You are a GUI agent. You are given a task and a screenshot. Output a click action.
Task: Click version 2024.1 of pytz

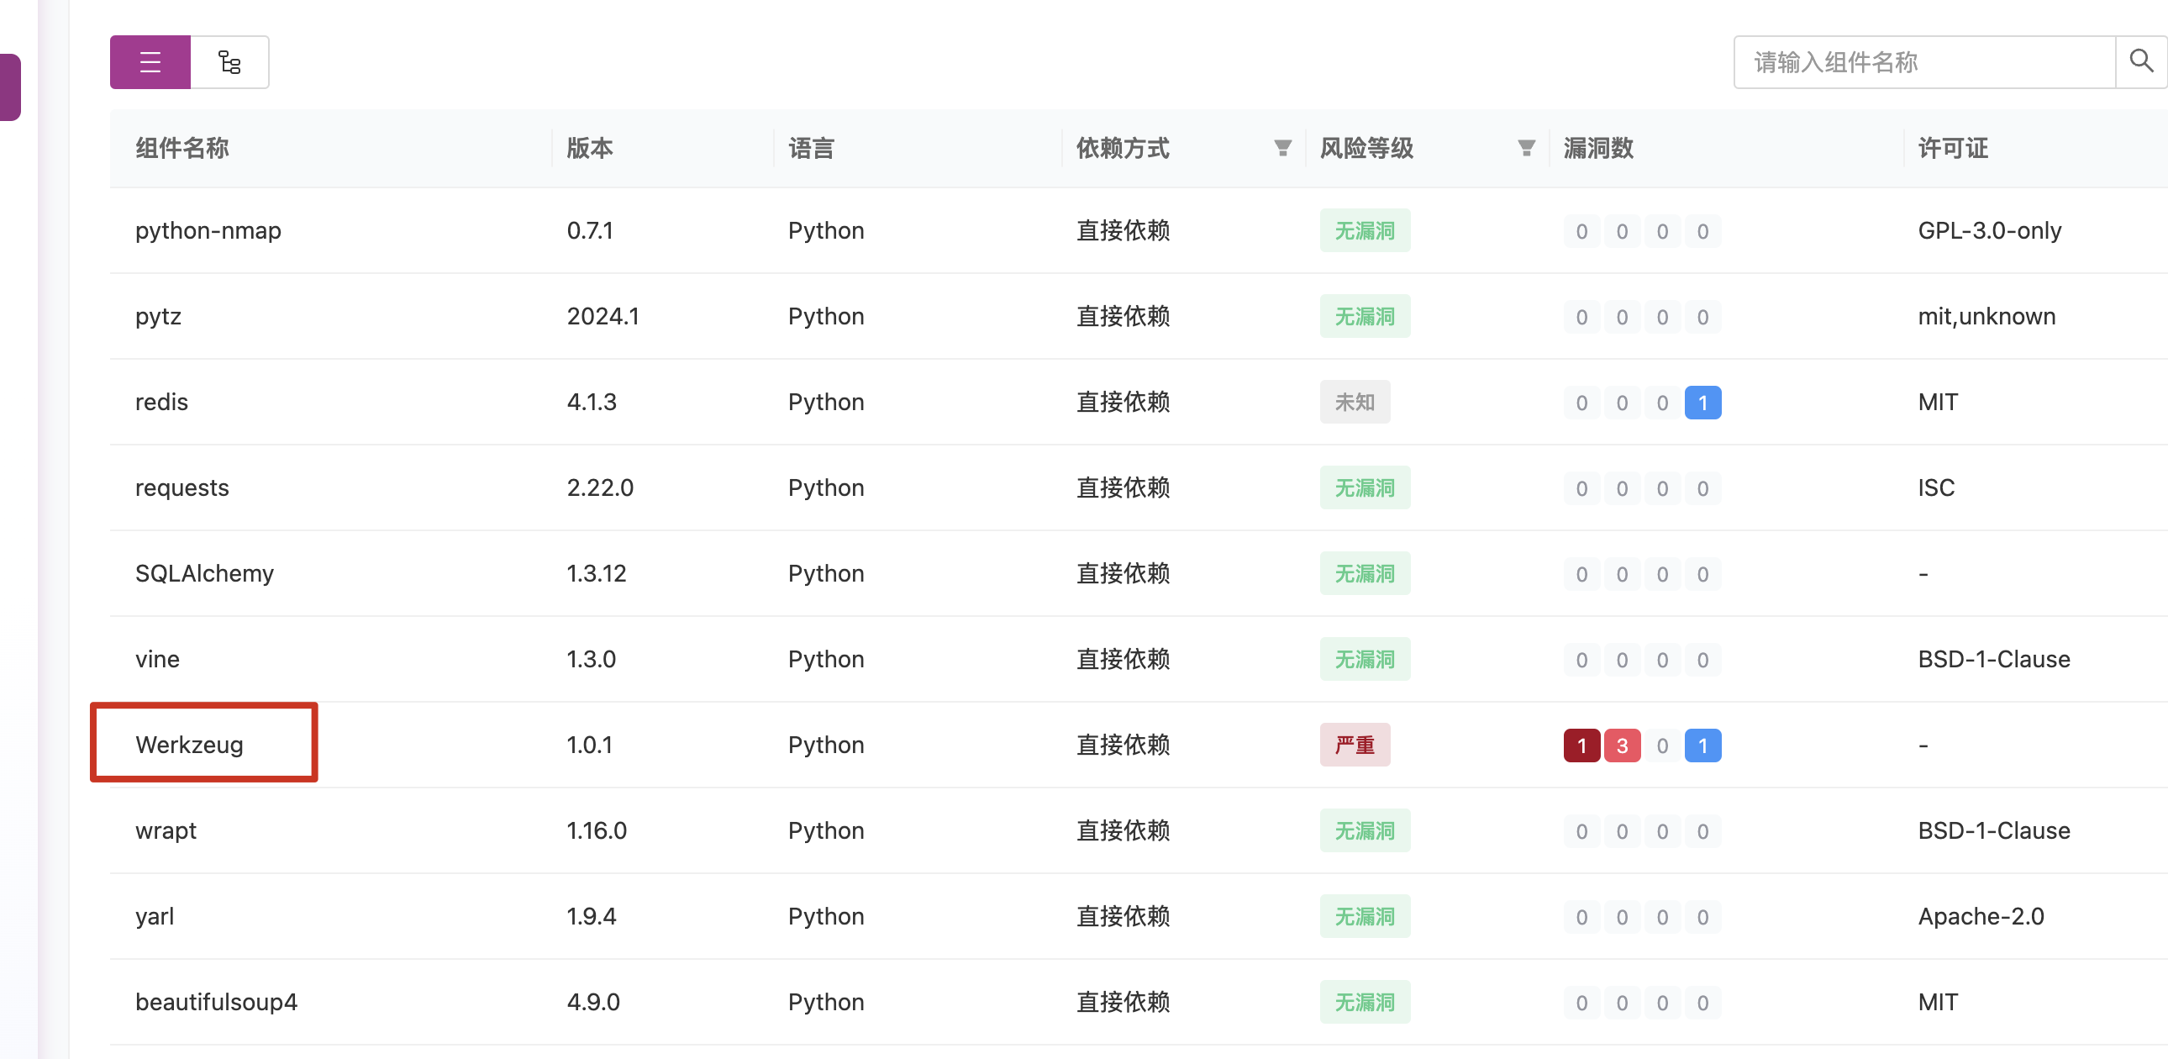pos(603,317)
